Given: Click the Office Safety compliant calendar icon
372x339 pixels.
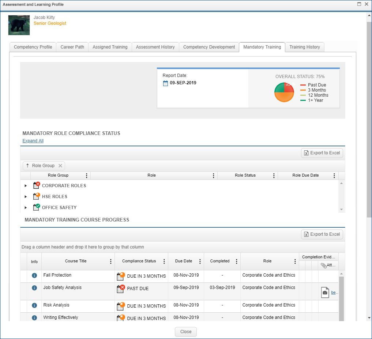Looking at the screenshot, I should click(x=36, y=207).
